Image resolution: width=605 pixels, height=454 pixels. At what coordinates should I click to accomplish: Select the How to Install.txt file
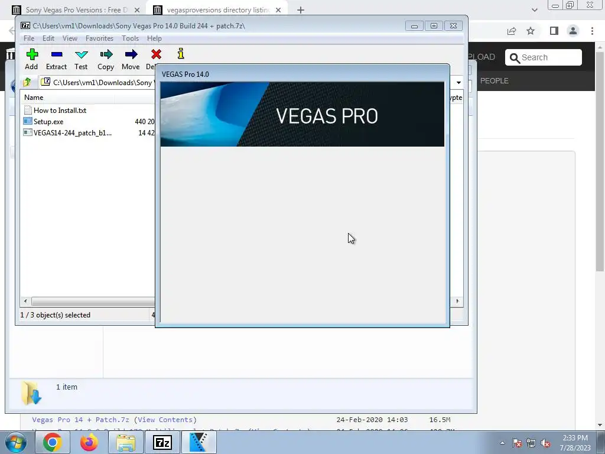coord(55,111)
